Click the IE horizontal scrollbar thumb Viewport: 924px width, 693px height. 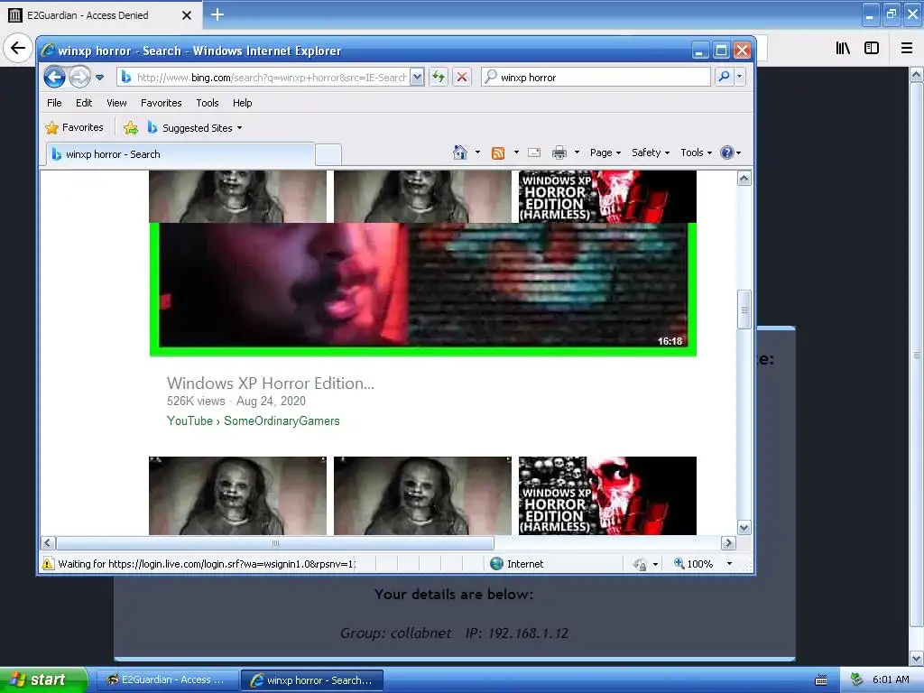(275, 542)
